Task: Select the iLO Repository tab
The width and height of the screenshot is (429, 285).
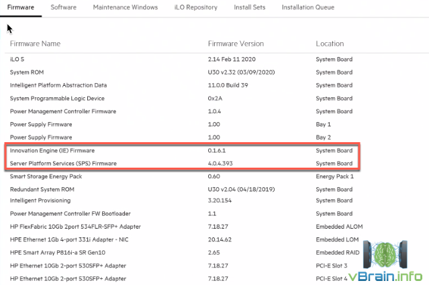Action: (x=196, y=7)
